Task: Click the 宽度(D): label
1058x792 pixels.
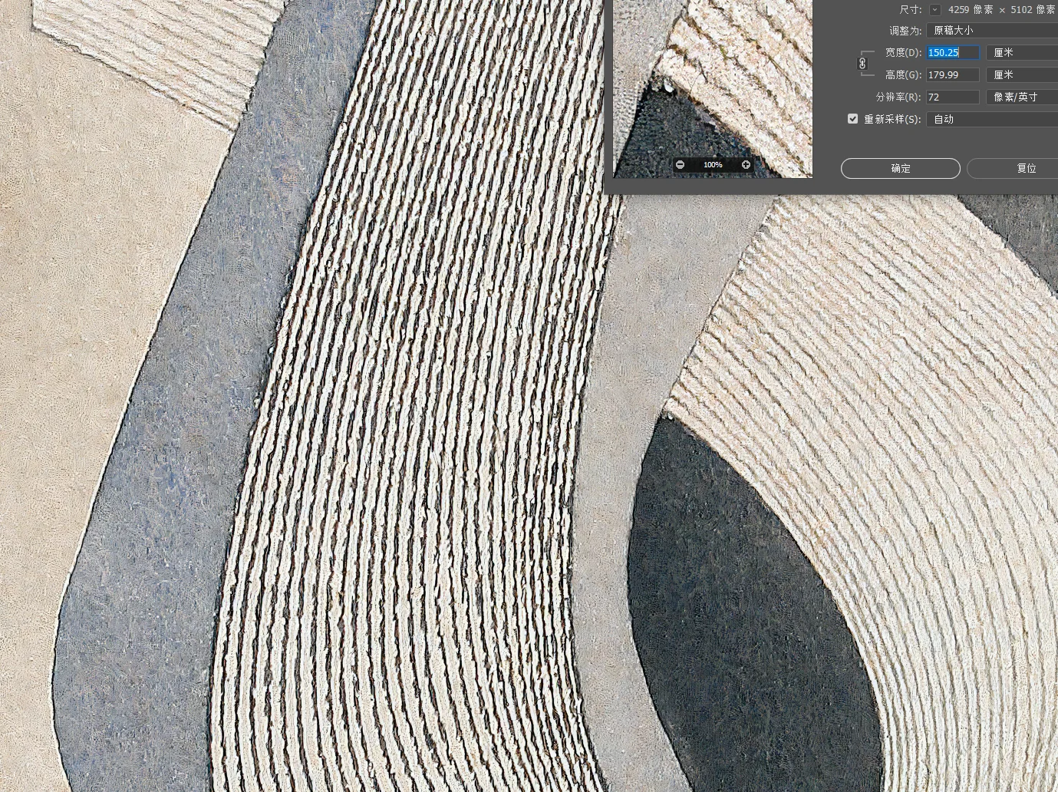Action: (x=903, y=53)
